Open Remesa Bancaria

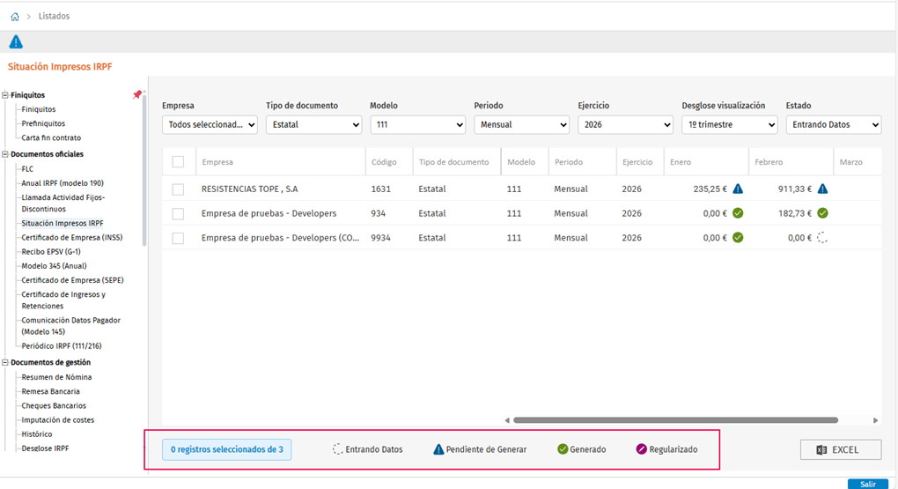[50, 391]
